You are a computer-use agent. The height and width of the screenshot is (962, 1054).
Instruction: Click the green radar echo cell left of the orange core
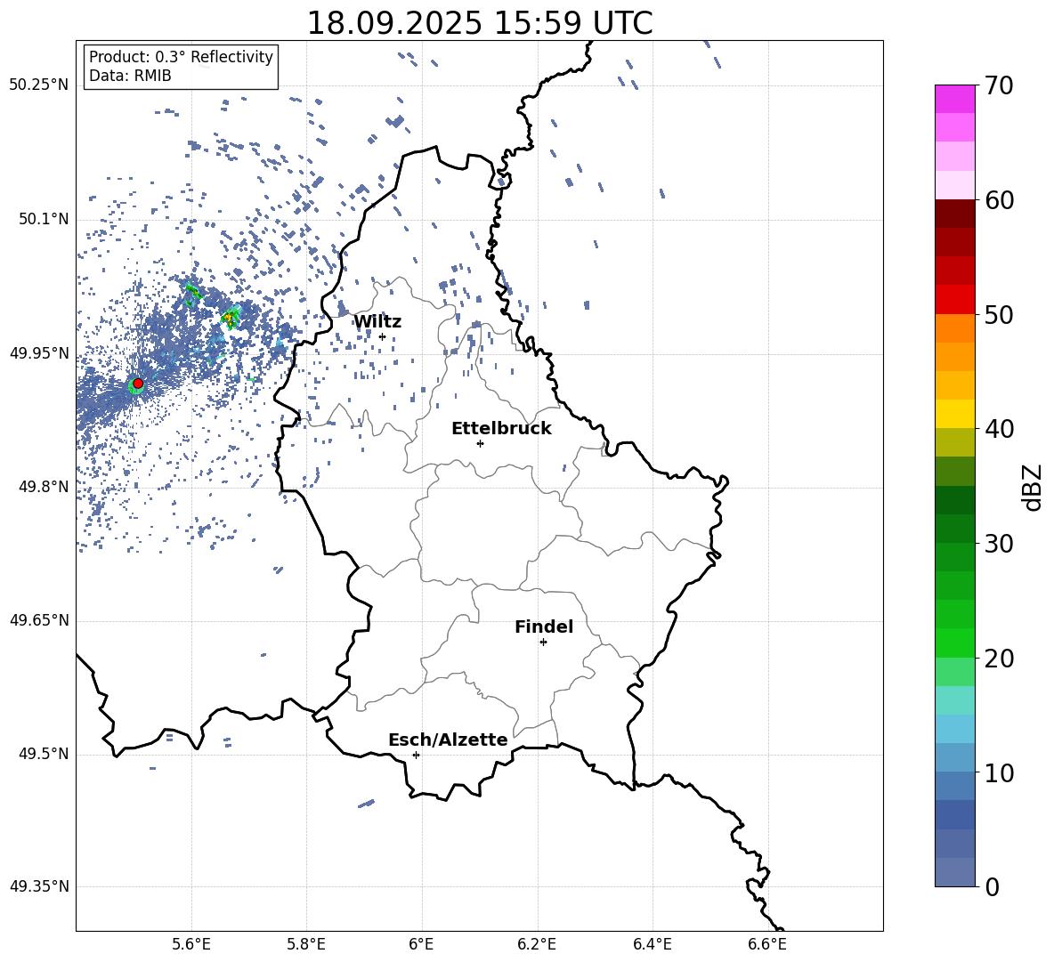click(x=192, y=292)
